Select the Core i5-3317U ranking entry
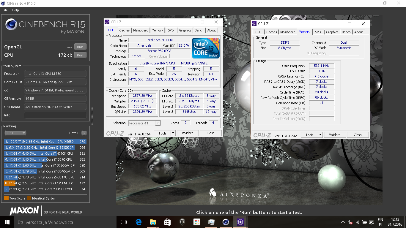Image resolution: width=406 pixels, height=228 pixels. [x=45, y=177]
